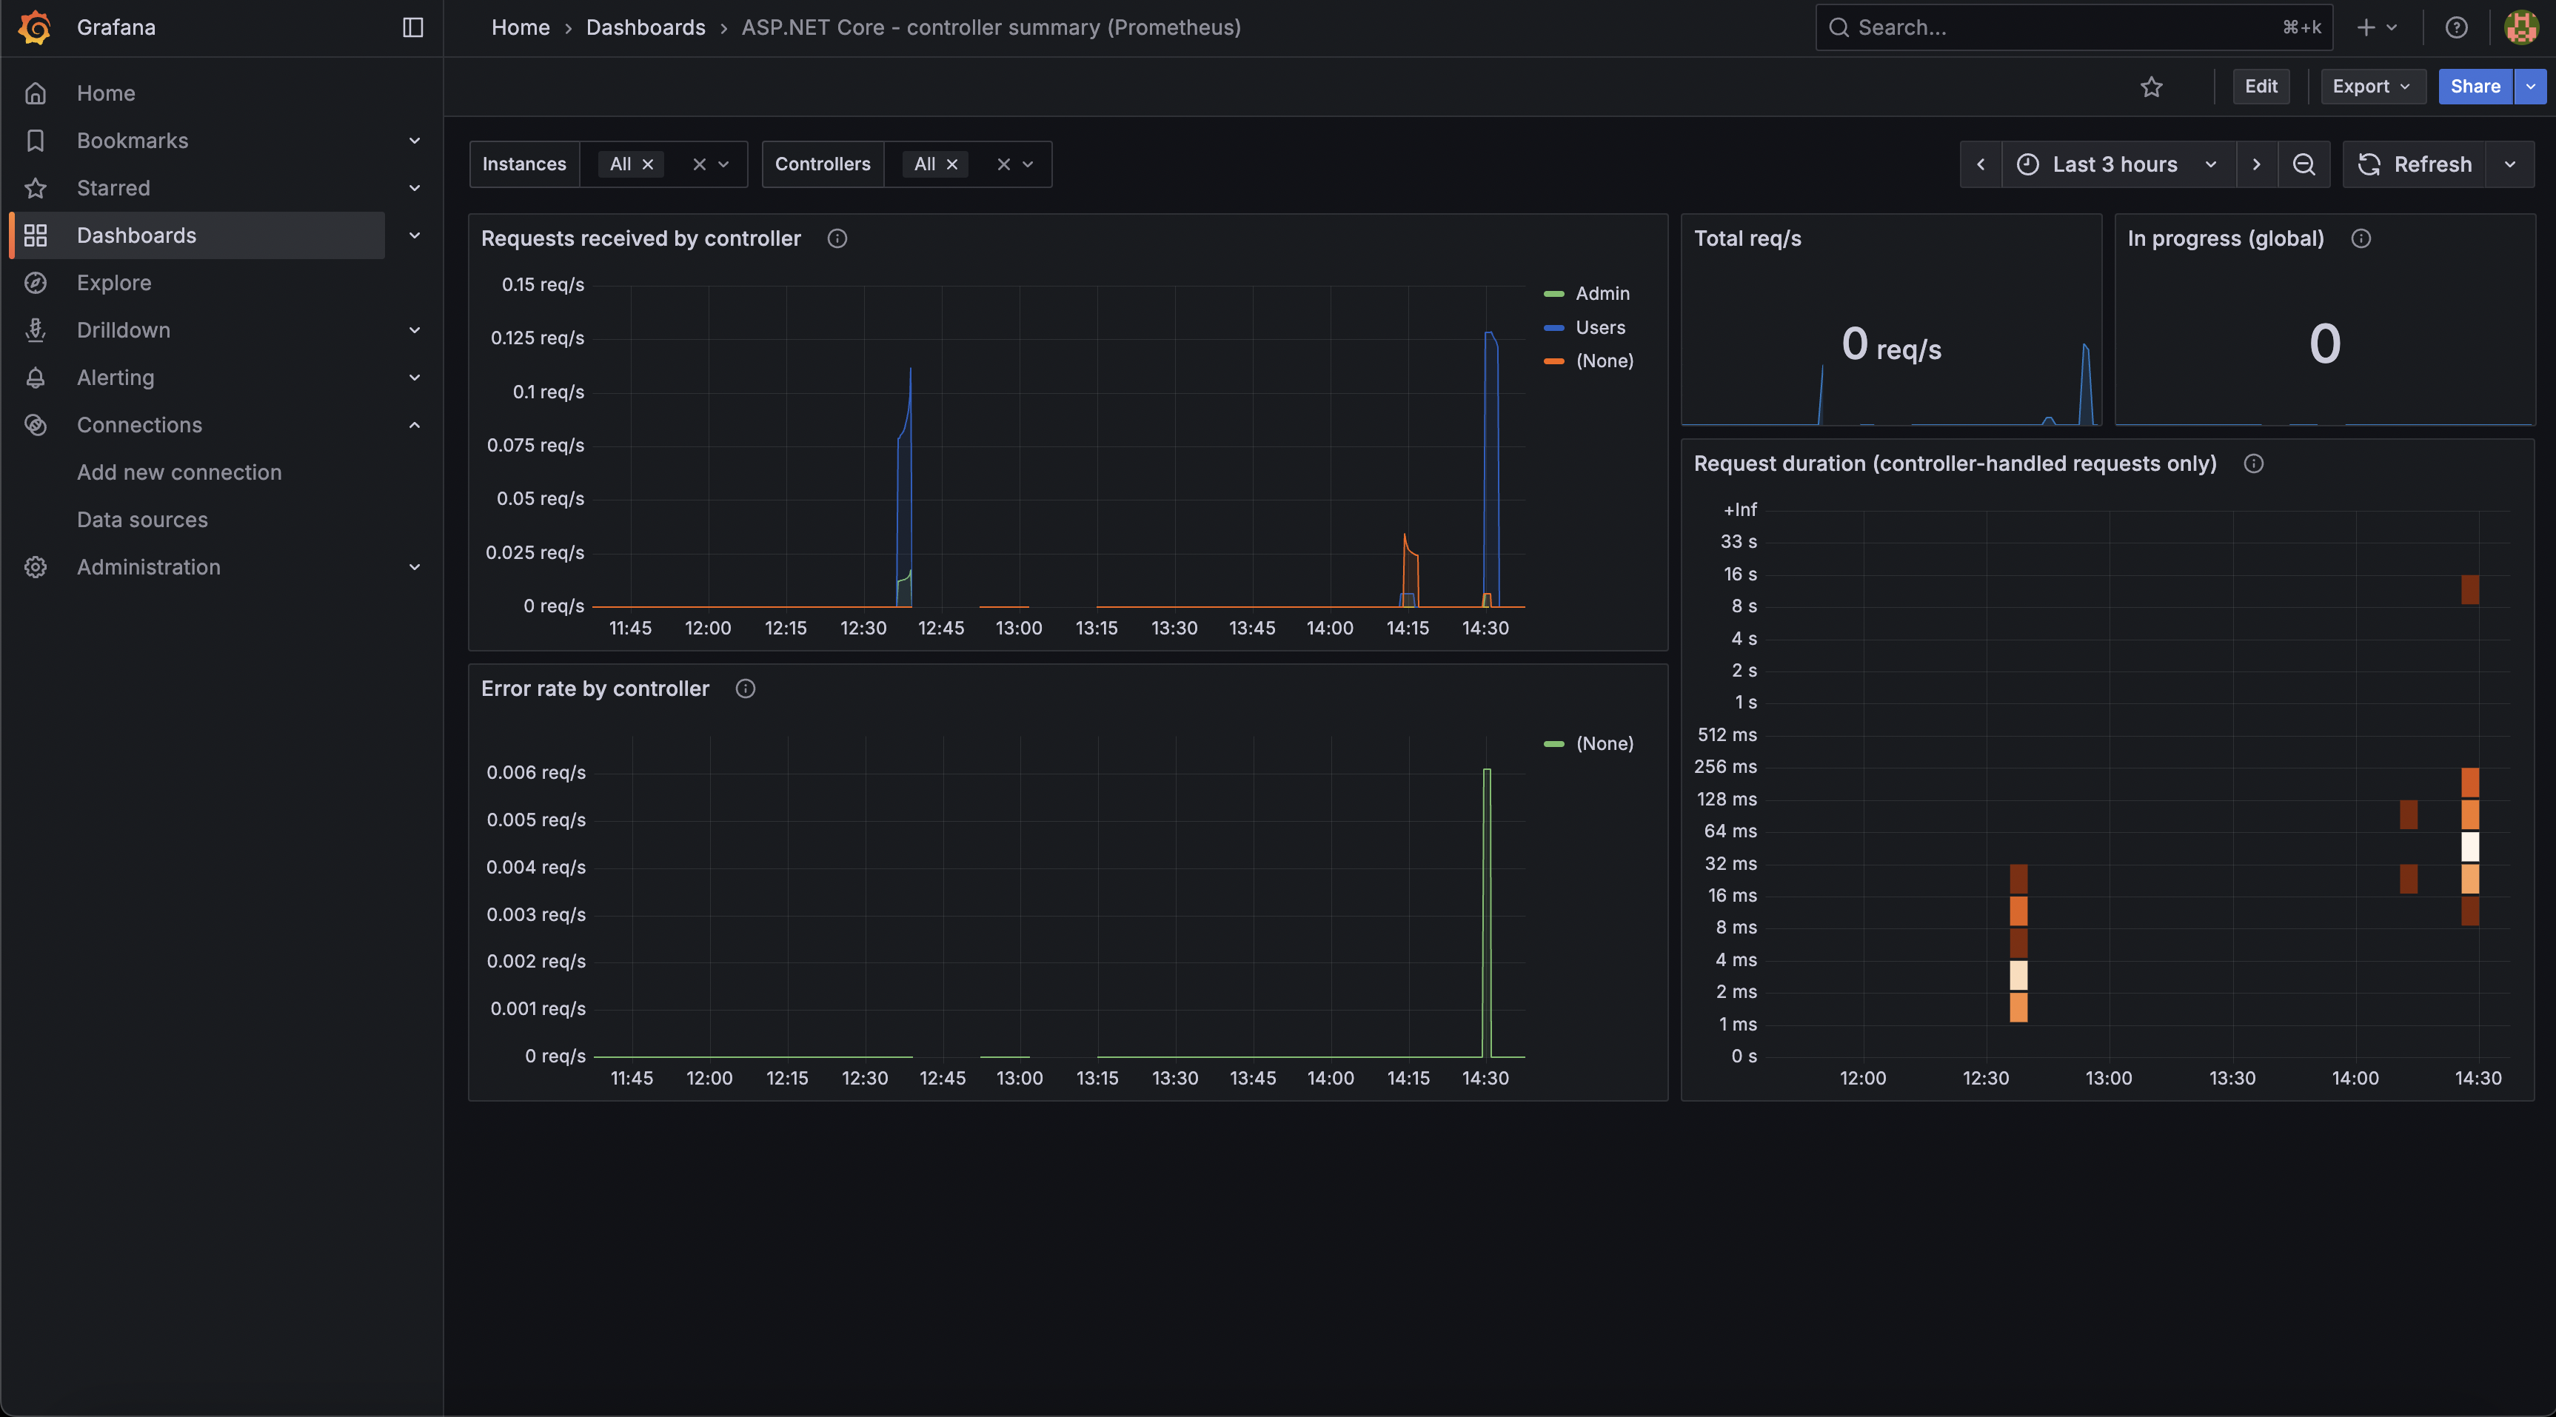Open the help menu
Image resolution: width=2556 pixels, height=1417 pixels.
pyautogui.click(x=2456, y=27)
